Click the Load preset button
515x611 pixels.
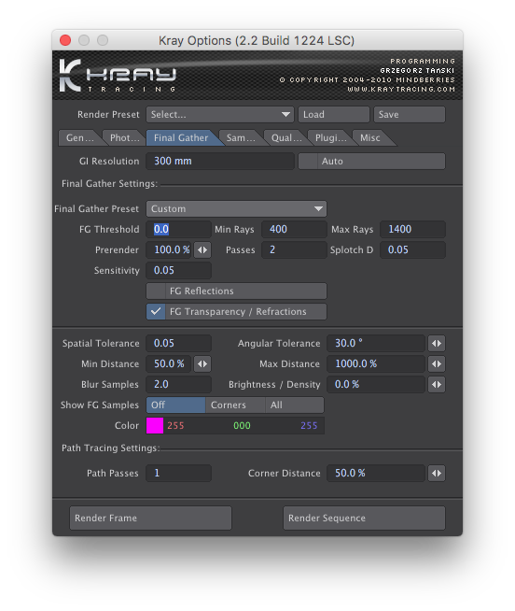(x=334, y=115)
